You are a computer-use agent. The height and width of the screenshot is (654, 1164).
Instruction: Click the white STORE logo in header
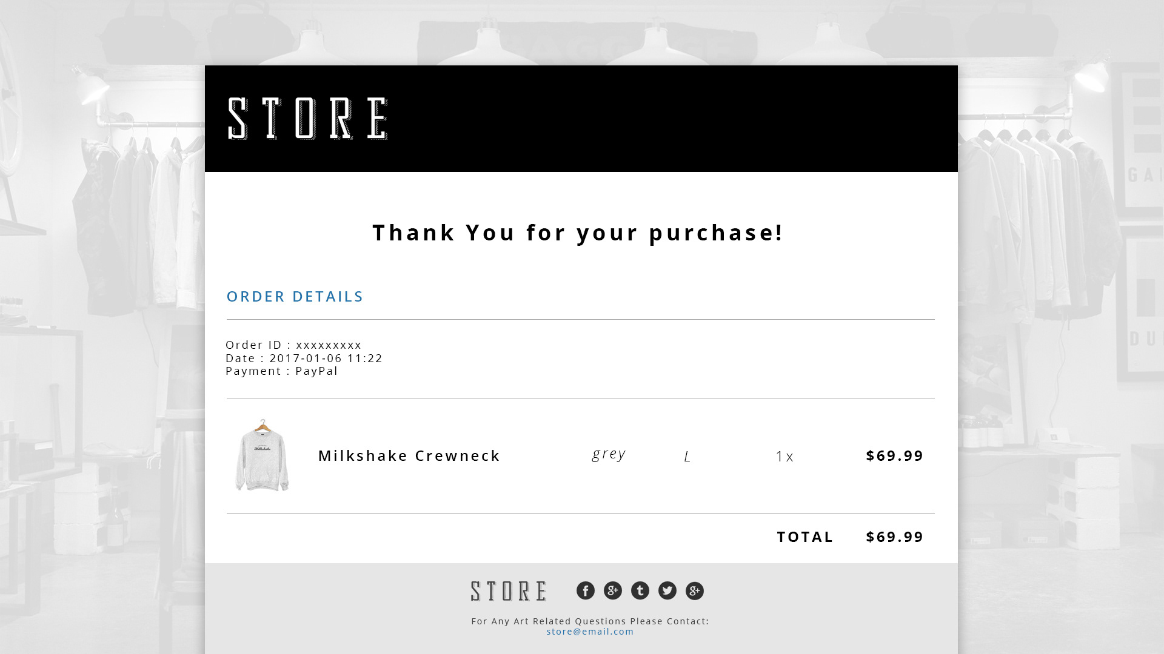coord(308,119)
